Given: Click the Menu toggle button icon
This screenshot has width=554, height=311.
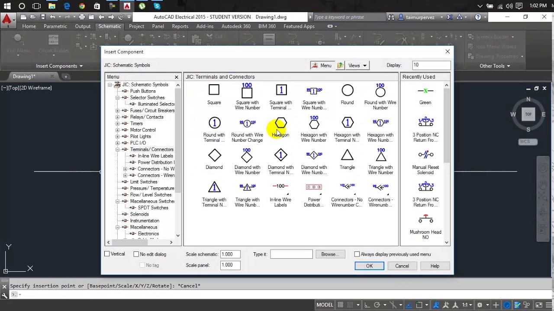Looking at the screenshot, I should [321, 66].
